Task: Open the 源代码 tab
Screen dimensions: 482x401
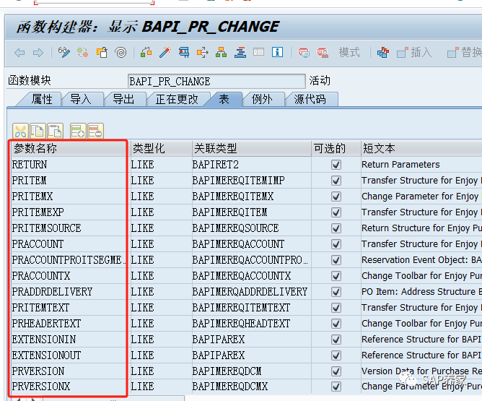Action: pos(310,100)
